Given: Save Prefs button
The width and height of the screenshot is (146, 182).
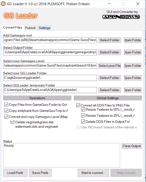Looking at the screenshot, I should click(40, 173).
